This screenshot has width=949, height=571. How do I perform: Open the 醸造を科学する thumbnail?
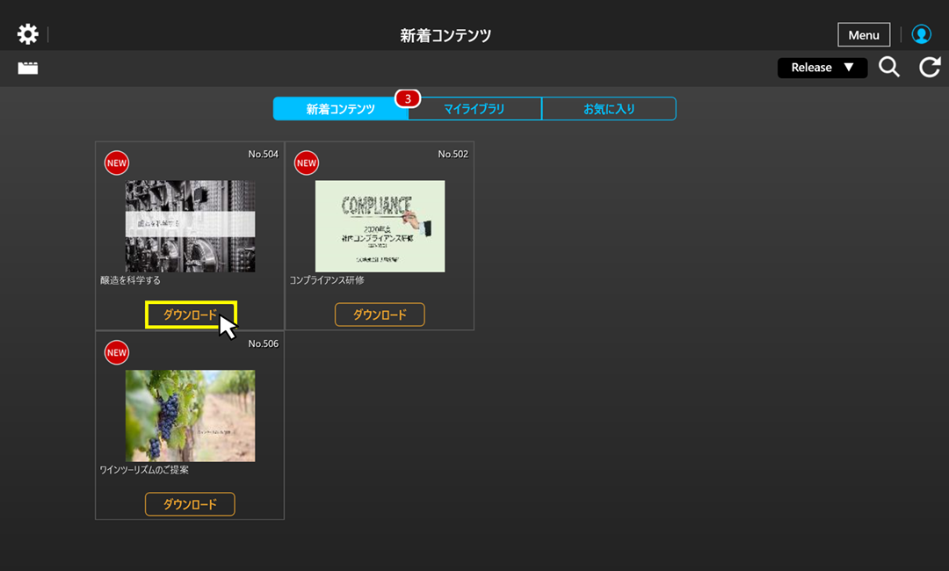point(190,227)
